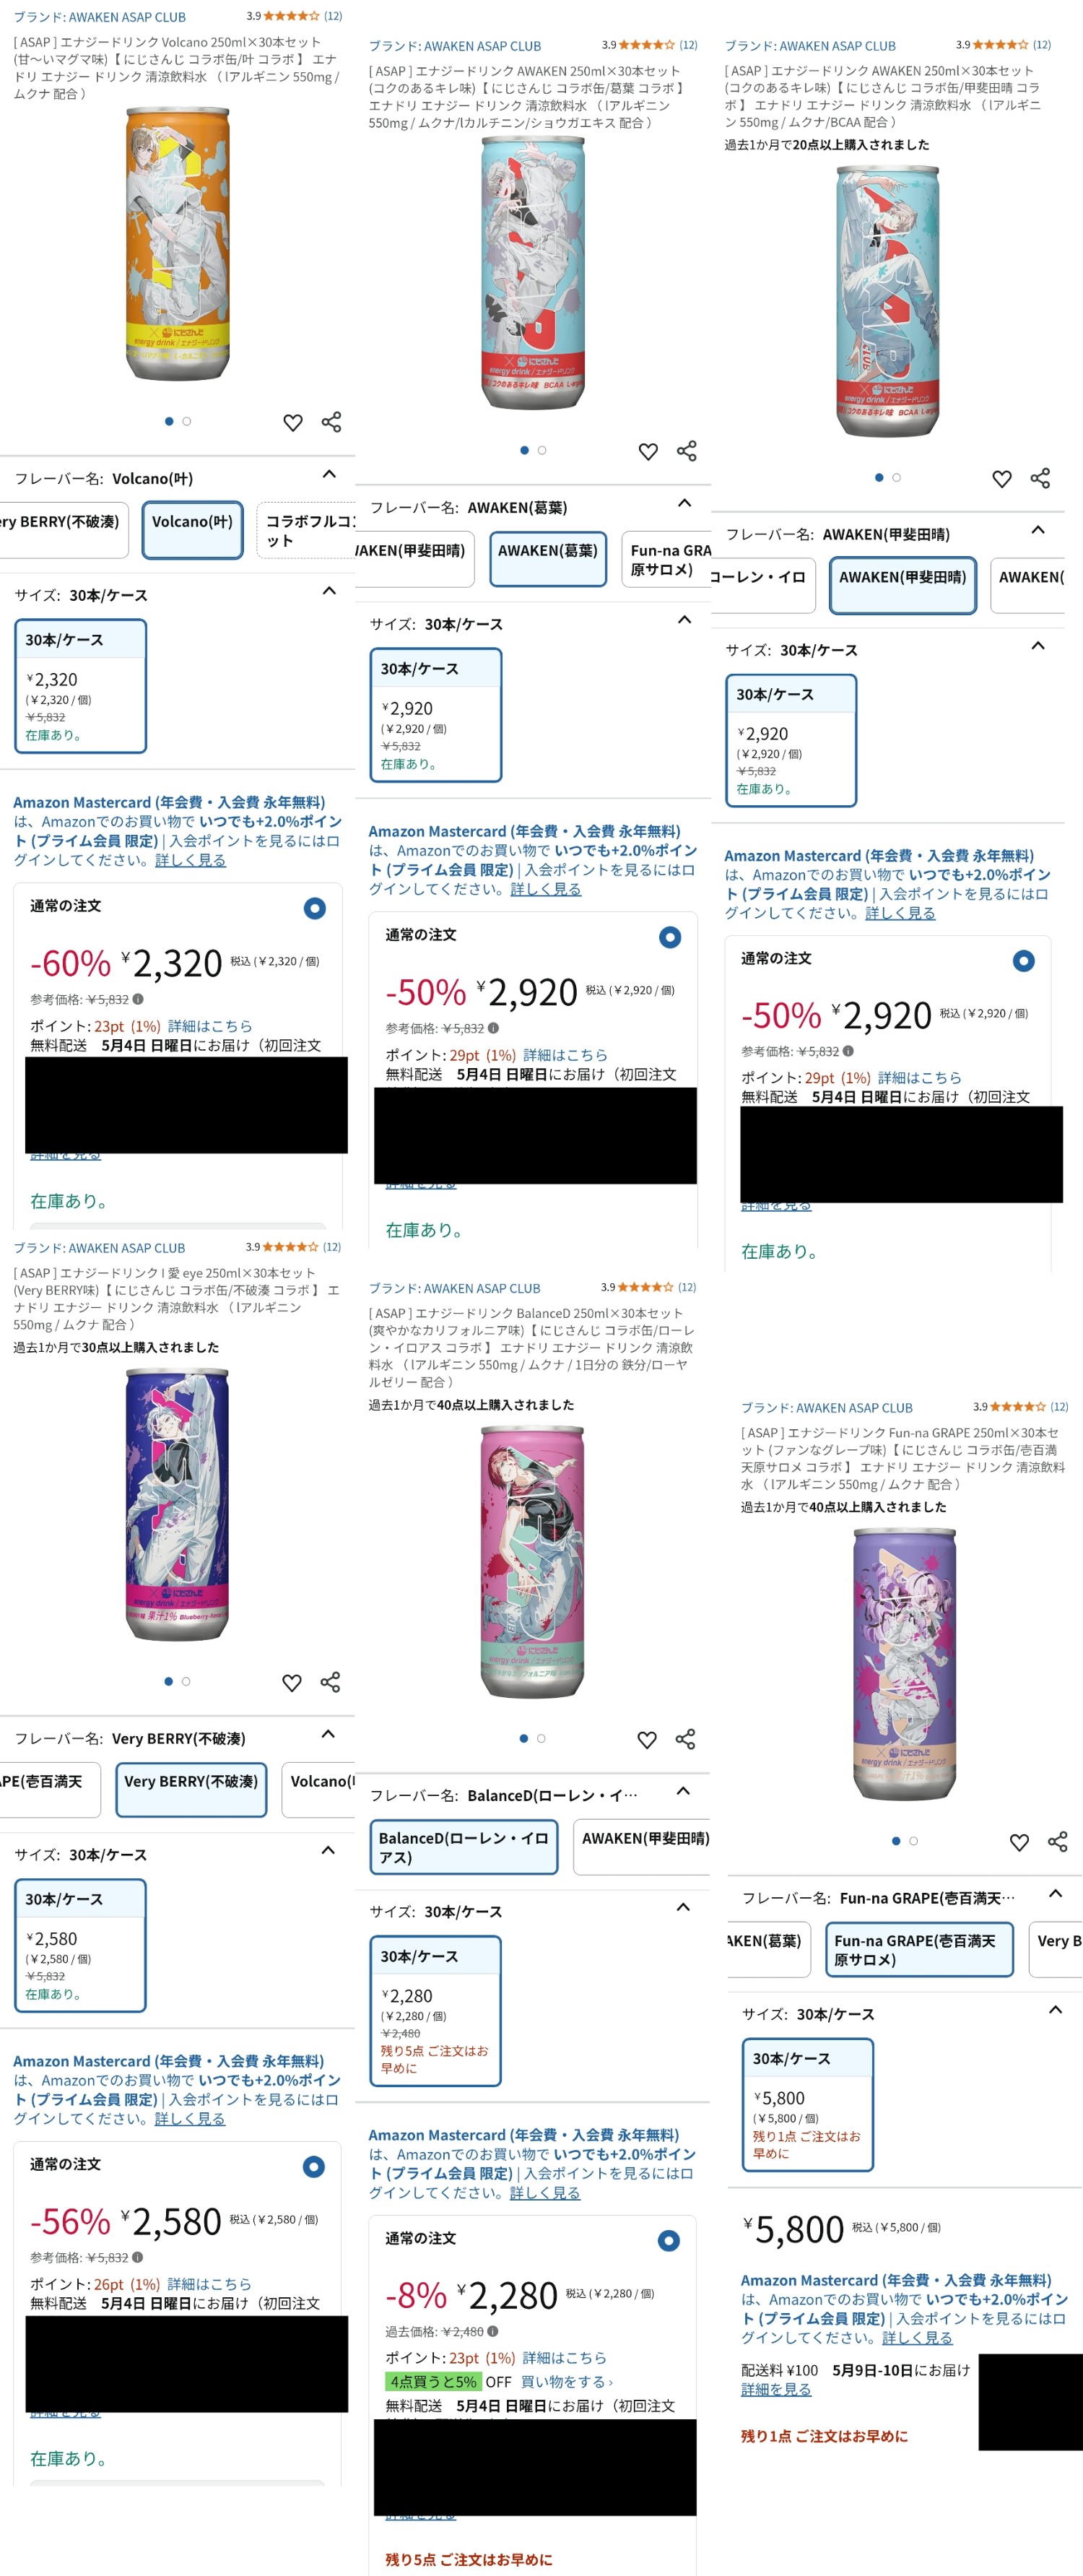Share the pink BalanceD can listing
1083x2576 pixels.
[685, 1739]
